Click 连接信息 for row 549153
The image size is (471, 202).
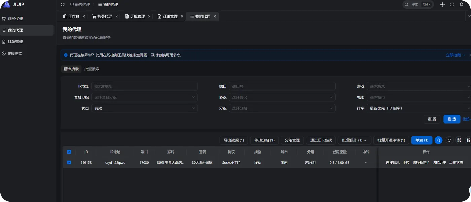pyautogui.click(x=393, y=162)
